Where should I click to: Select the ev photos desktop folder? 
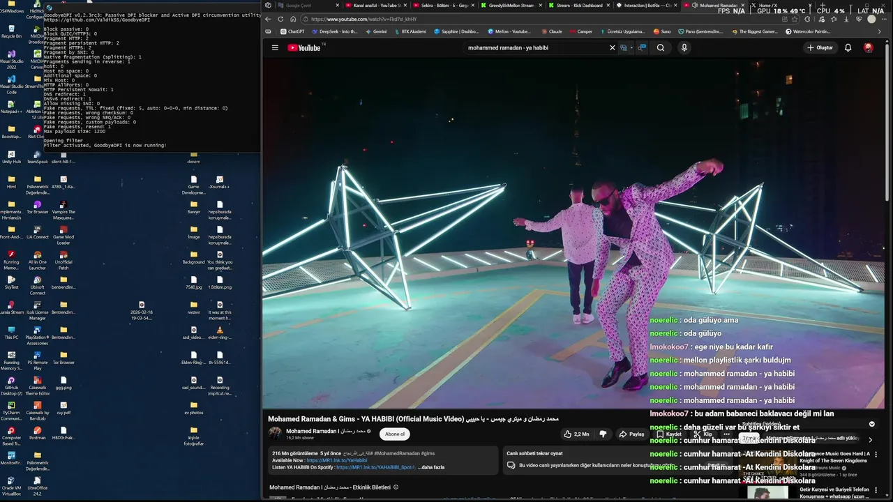click(193, 408)
